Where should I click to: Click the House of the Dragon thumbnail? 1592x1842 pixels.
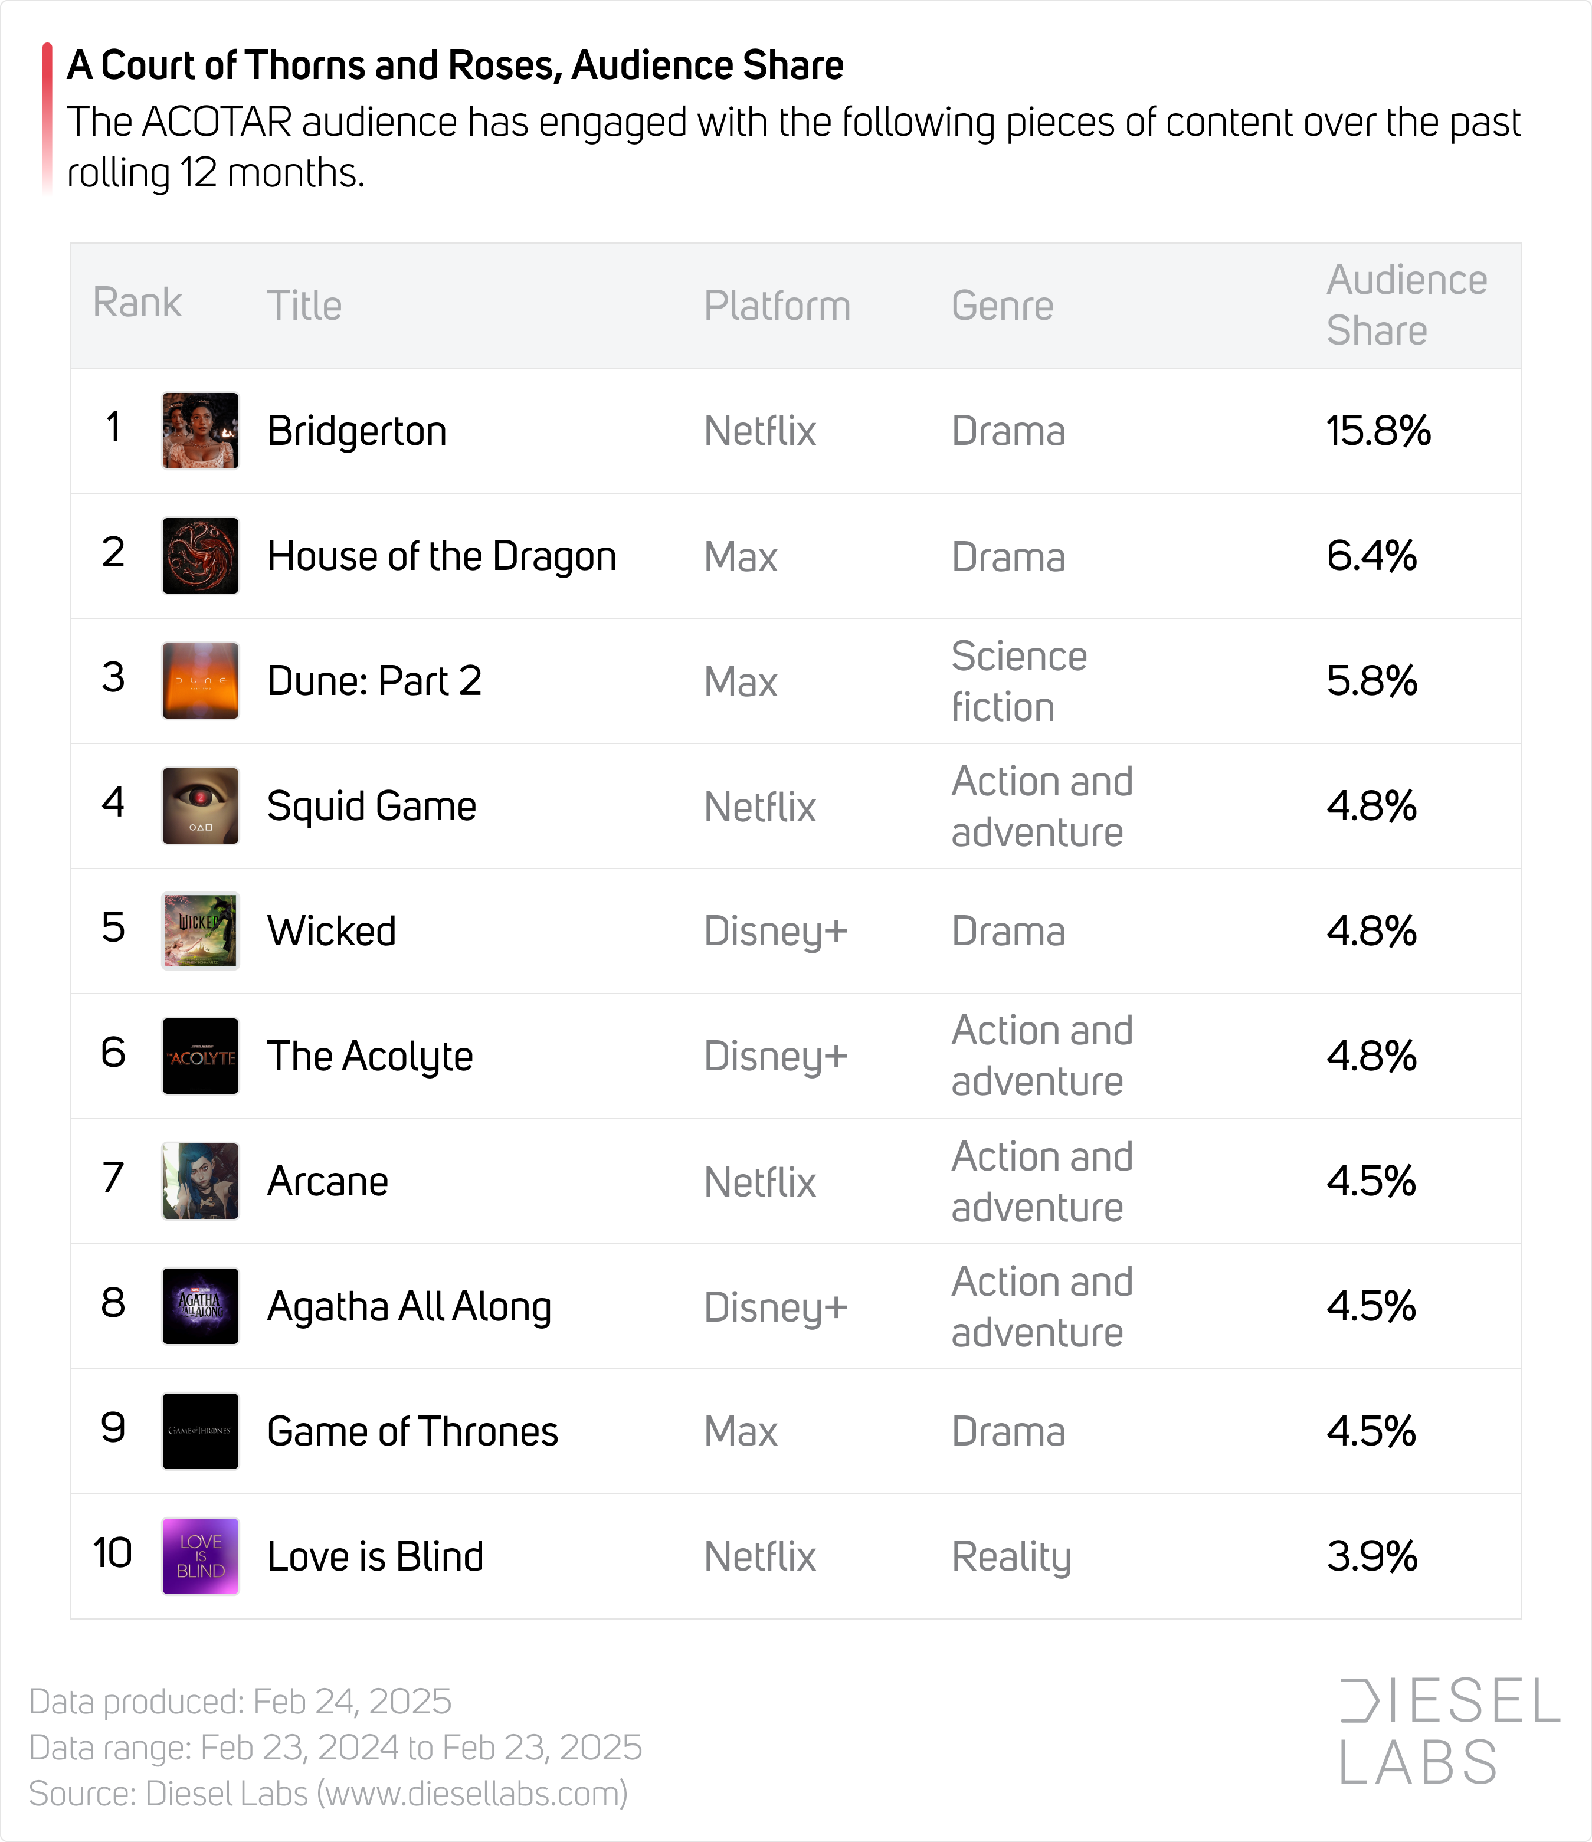[200, 556]
